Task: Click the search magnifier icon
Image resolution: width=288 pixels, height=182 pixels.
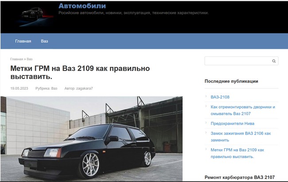Action: [274, 61]
